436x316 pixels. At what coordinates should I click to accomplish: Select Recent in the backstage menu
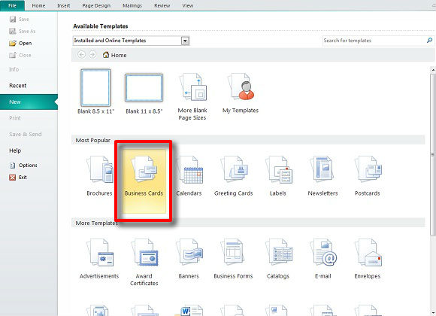click(18, 86)
